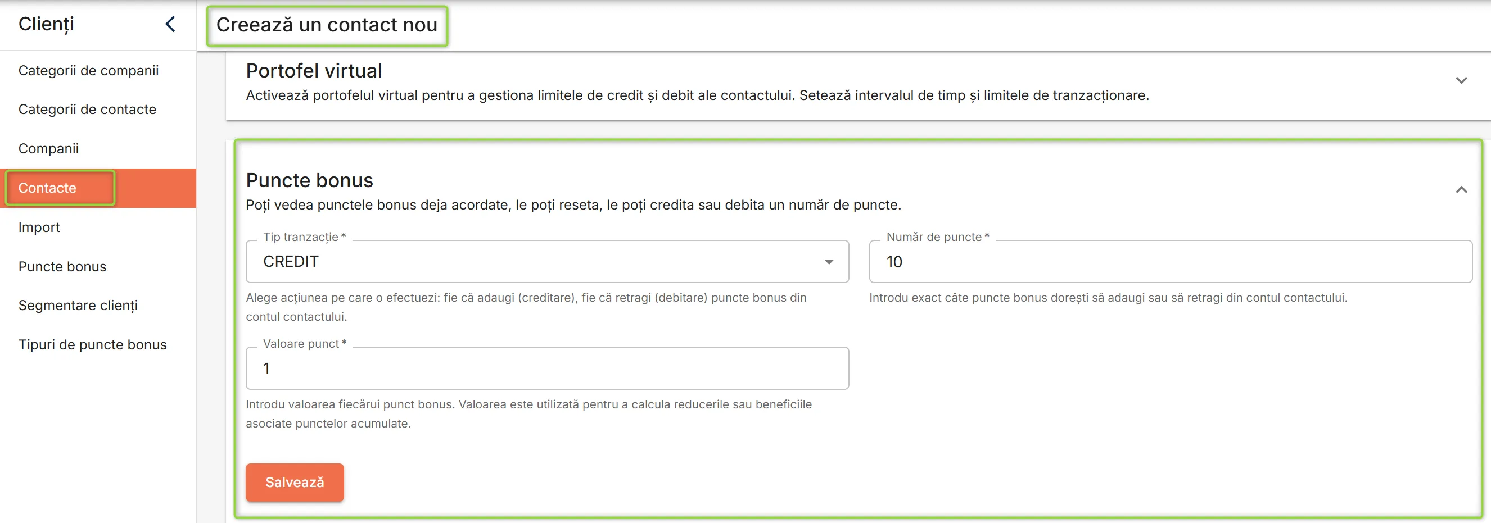Click the Puncte bonus section heading
The height and width of the screenshot is (523, 1491).
coord(310,180)
